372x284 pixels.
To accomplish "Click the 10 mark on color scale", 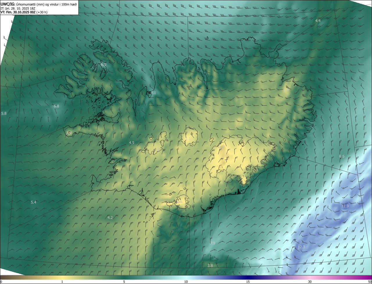I will pyautogui.click(x=186, y=282).
